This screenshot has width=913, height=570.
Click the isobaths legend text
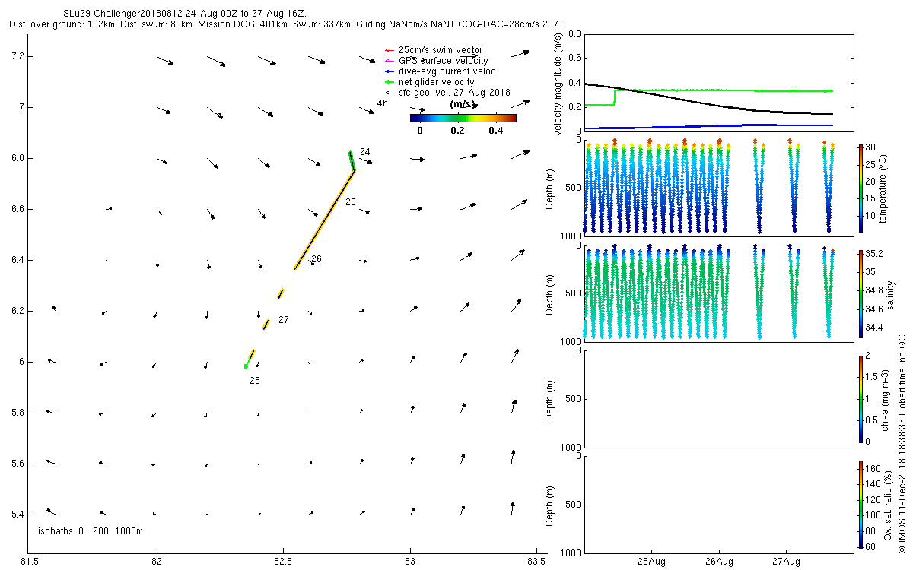pyautogui.click(x=91, y=530)
